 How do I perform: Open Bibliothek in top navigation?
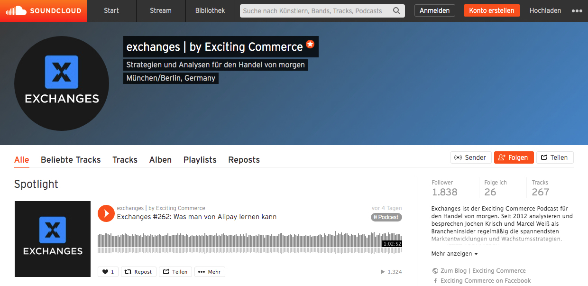point(210,10)
